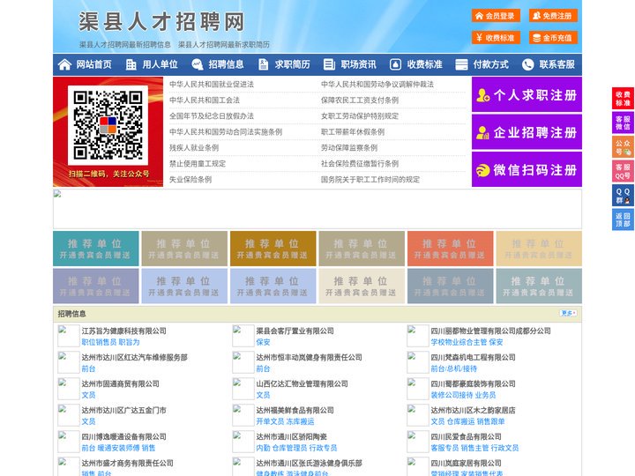Click the card icon beside 付款方式
The height and width of the screenshot is (476, 635).
(x=461, y=64)
